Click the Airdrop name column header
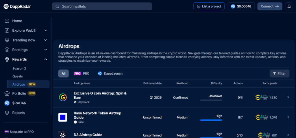This screenshot has height=138, width=296. tap(82, 83)
